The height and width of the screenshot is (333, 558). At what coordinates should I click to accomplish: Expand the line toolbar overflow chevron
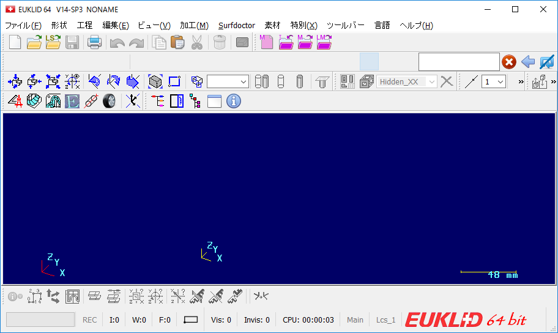click(x=521, y=81)
